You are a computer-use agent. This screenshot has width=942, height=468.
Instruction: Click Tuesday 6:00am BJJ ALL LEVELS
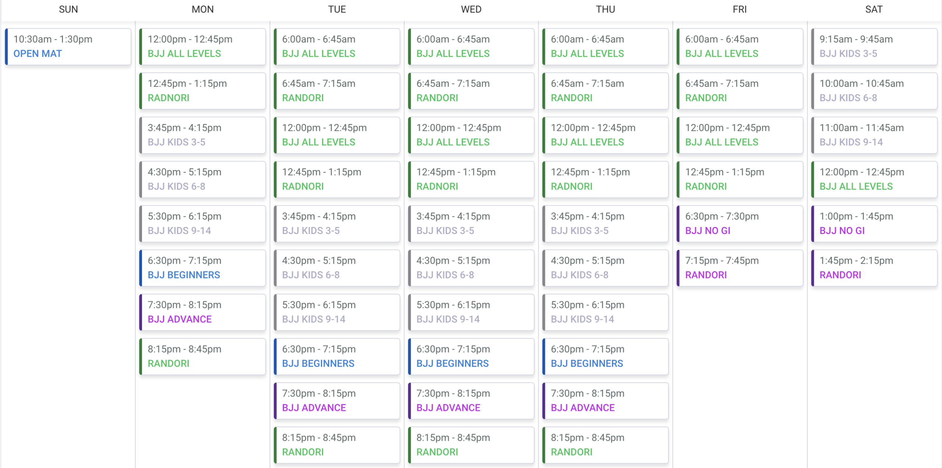pyautogui.click(x=337, y=47)
